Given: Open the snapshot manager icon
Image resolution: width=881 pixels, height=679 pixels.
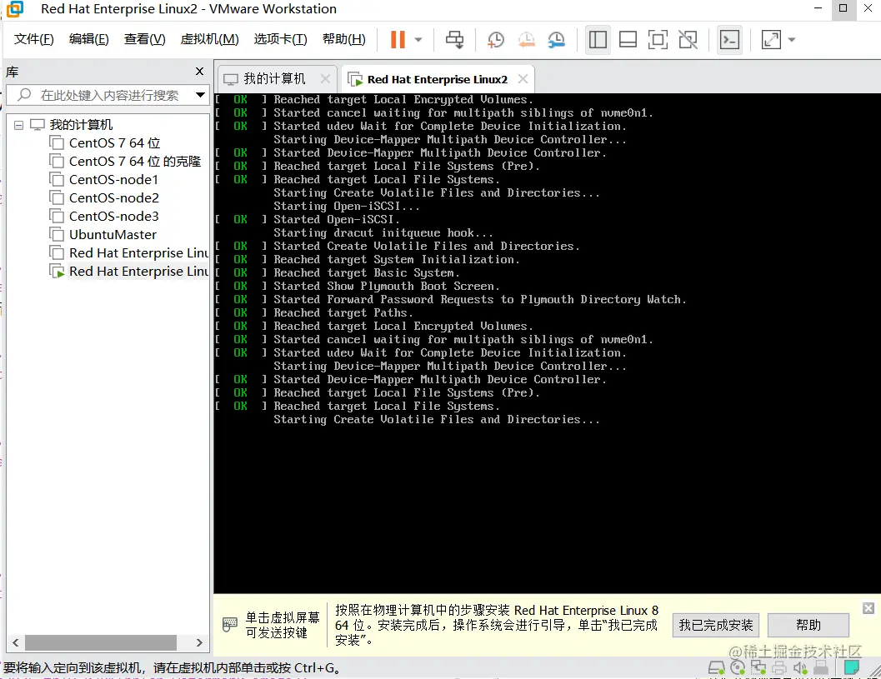Looking at the screenshot, I should [556, 39].
